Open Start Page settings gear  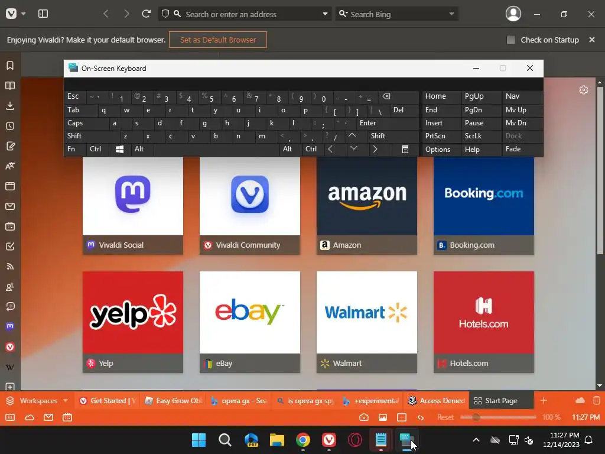tap(584, 90)
